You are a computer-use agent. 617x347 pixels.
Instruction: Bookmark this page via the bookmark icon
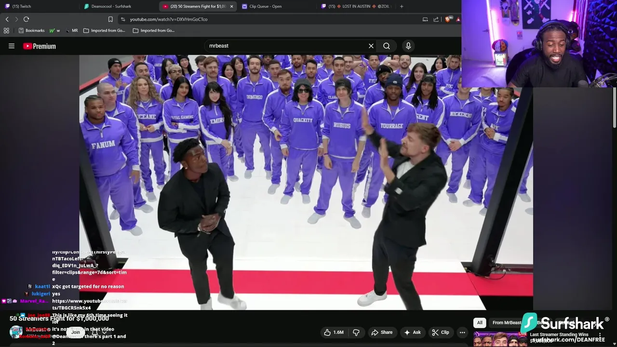tap(110, 19)
